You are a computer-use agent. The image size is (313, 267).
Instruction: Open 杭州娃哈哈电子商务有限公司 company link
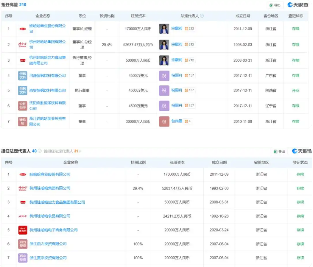pos(54,230)
